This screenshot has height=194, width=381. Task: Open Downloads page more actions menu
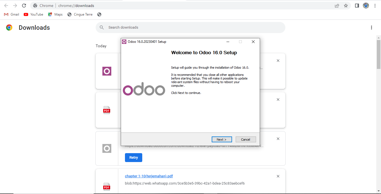[371, 28]
